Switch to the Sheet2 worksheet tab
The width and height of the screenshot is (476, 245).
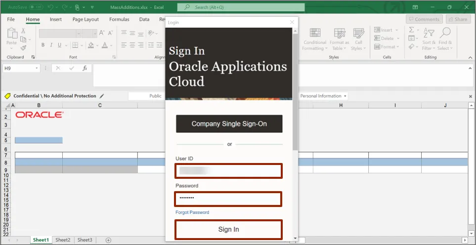63,240
